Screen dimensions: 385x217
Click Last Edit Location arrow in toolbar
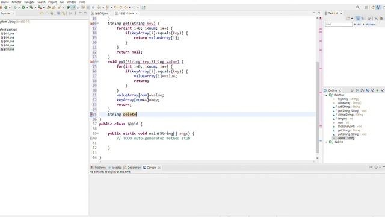(x=115, y=7)
